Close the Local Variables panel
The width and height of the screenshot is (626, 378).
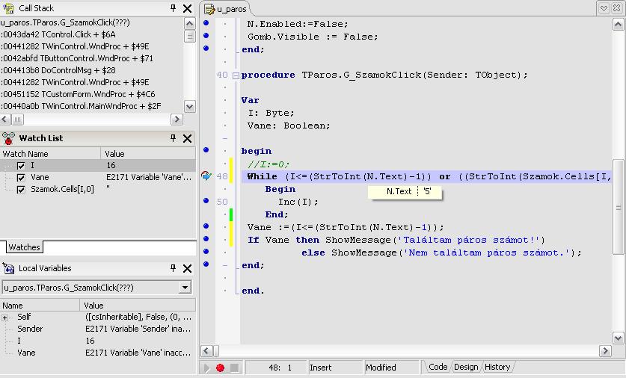(x=187, y=268)
